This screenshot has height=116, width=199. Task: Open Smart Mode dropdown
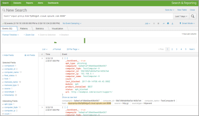point(187,23)
